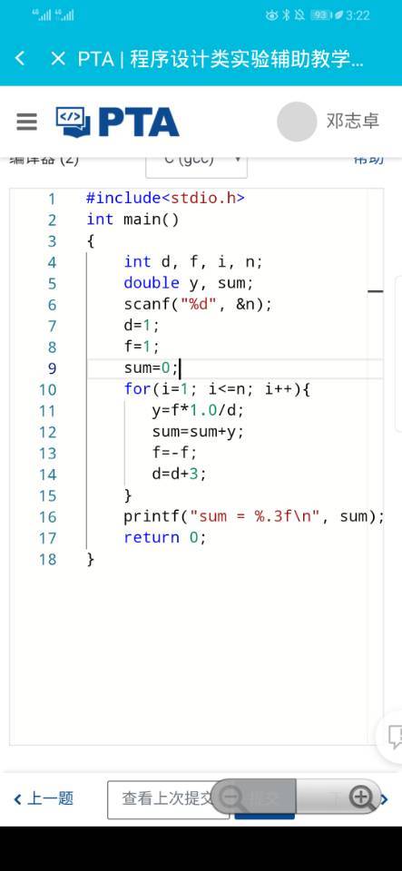
Task: Tap the double y, sum; declaration
Action: tap(189, 283)
